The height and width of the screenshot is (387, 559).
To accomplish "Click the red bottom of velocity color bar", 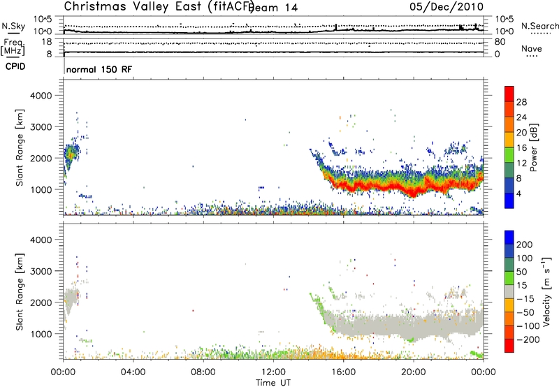I will pos(509,346).
